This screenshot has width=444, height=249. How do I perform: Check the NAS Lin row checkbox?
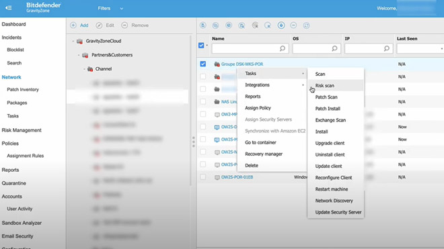click(x=202, y=101)
